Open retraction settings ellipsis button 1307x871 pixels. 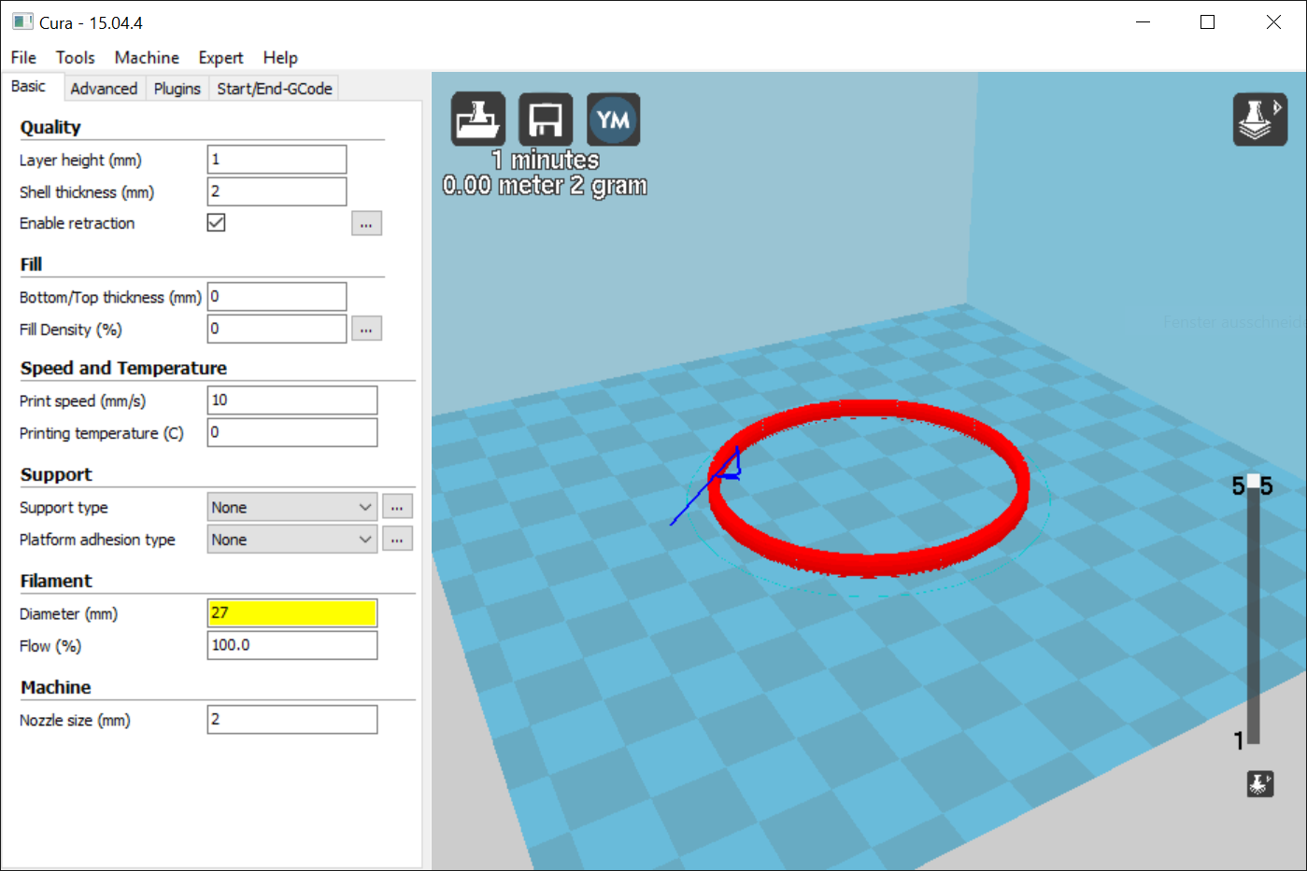pyautogui.click(x=366, y=224)
